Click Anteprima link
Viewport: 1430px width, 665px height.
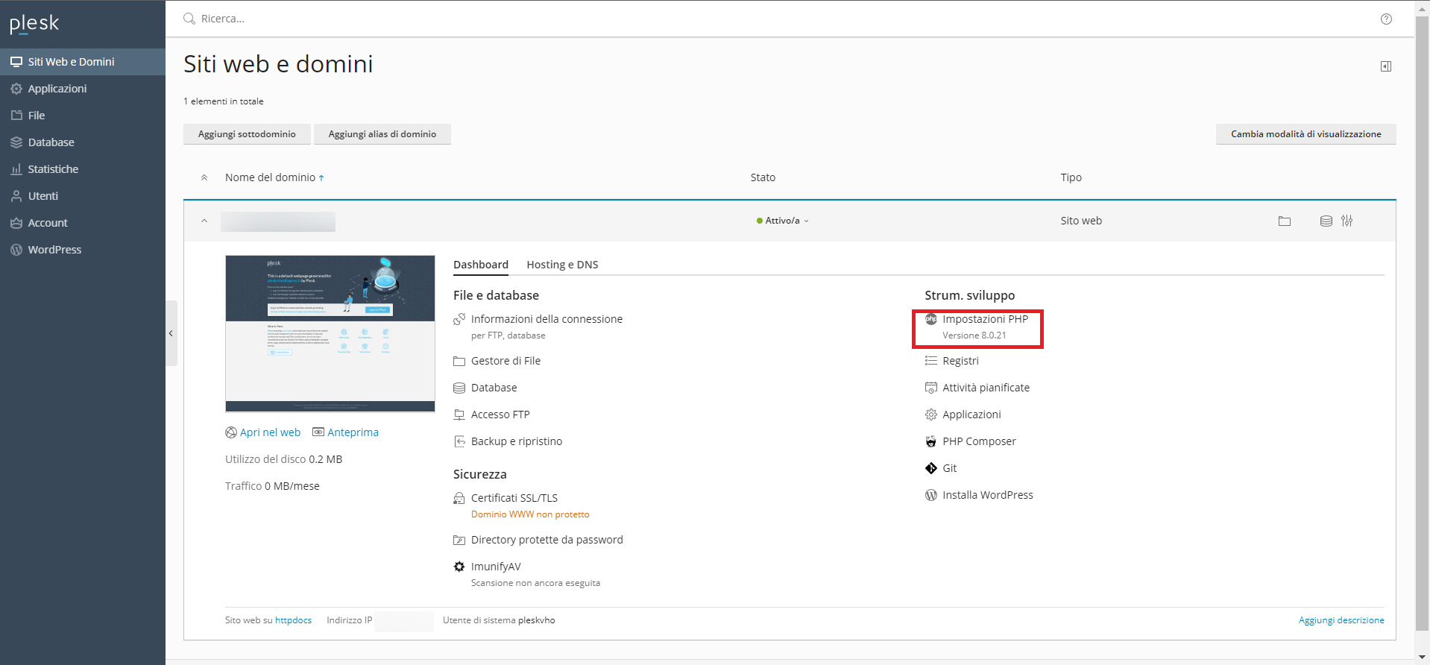click(353, 432)
